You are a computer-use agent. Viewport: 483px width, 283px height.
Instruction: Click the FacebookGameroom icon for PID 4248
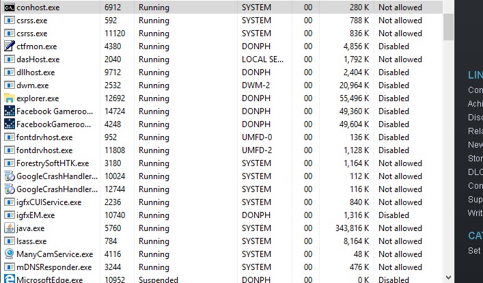[10, 124]
